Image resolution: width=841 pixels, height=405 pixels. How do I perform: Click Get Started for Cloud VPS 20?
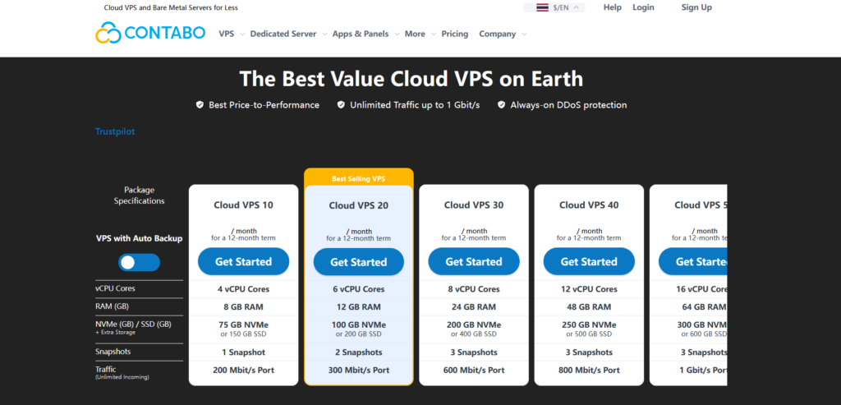(x=358, y=262)
